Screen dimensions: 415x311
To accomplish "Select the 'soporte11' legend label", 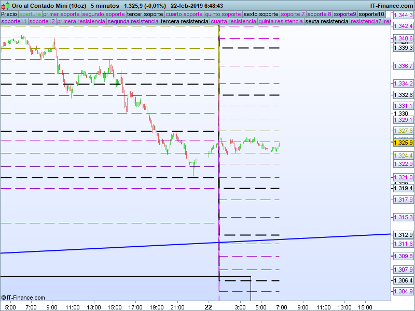I will [14, 22].
